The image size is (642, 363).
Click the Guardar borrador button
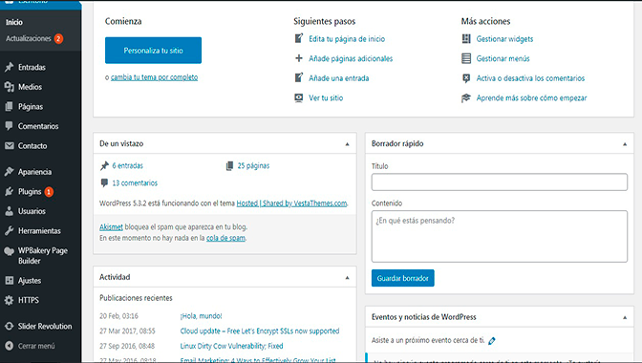click(403, 278)
